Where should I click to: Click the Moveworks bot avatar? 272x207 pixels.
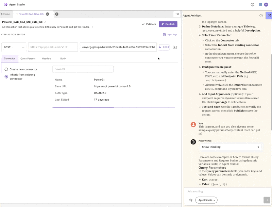point(193,142)
